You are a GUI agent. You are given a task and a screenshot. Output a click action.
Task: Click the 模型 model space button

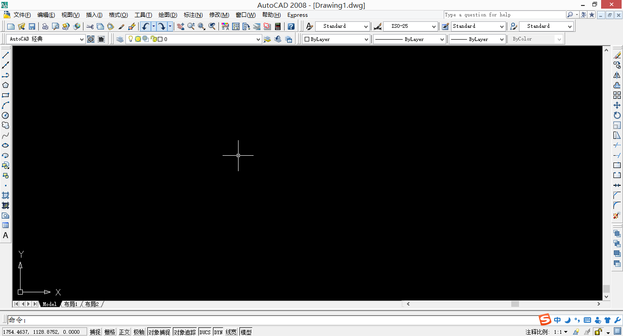(x=246, y=332)
